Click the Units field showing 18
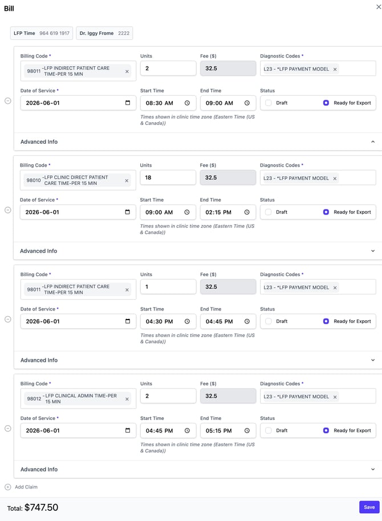382x521 pixels. click(168, 178)
